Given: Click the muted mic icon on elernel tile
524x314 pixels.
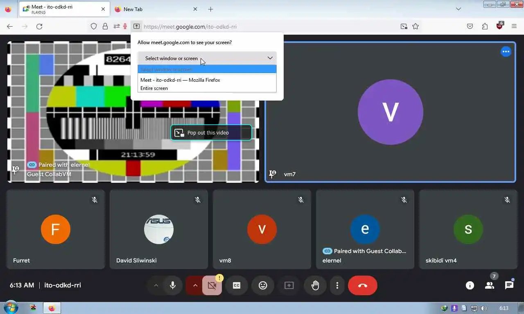Looking at the screenshot, I should (x=404, y=200).
